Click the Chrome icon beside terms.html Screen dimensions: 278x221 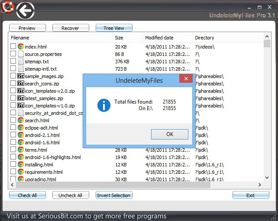21,149
